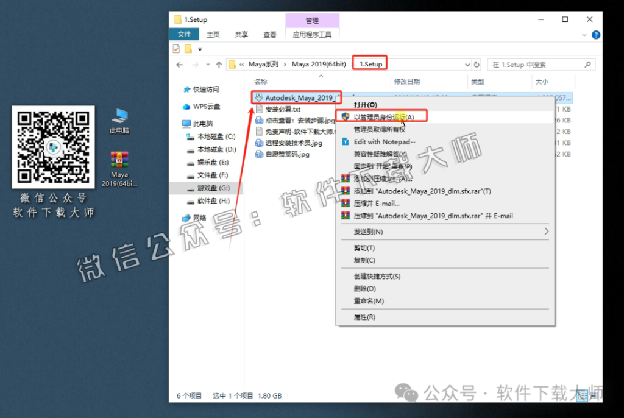Open the 文件 tab
The width and height of the screenshot is (624, 418).
coord(184,35)
